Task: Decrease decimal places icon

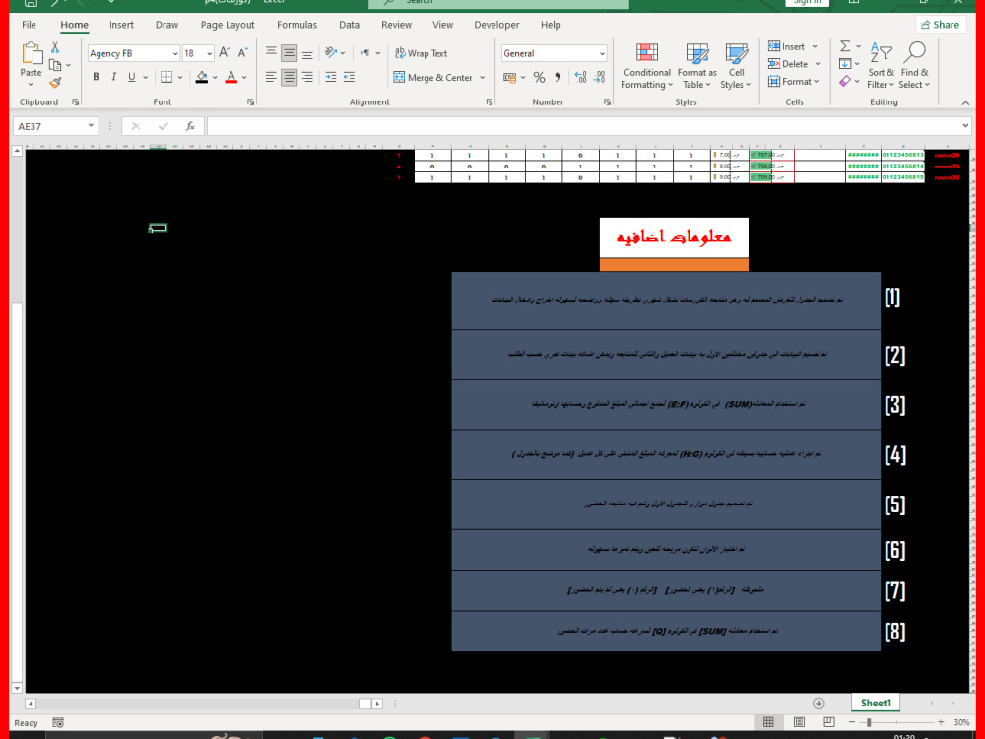Action: point(599,77)
